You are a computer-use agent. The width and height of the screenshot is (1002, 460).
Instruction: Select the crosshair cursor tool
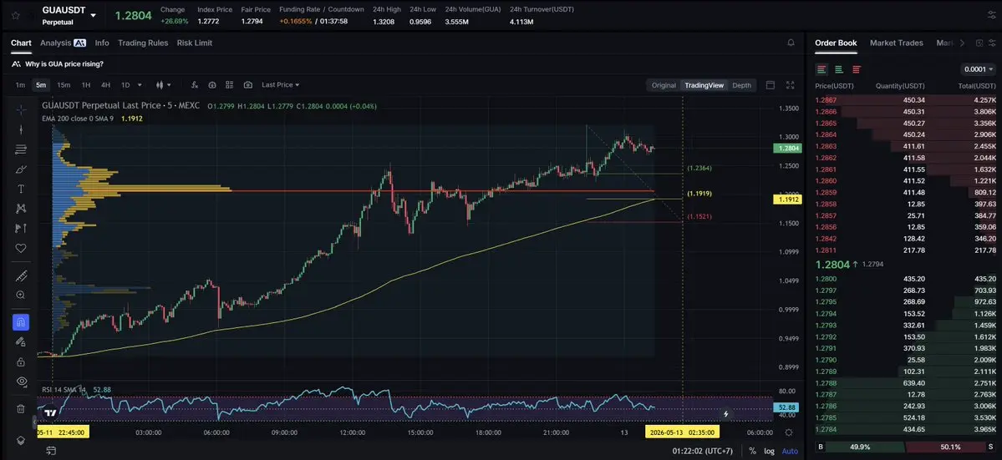pyautogui.click(x=20, y=109)
